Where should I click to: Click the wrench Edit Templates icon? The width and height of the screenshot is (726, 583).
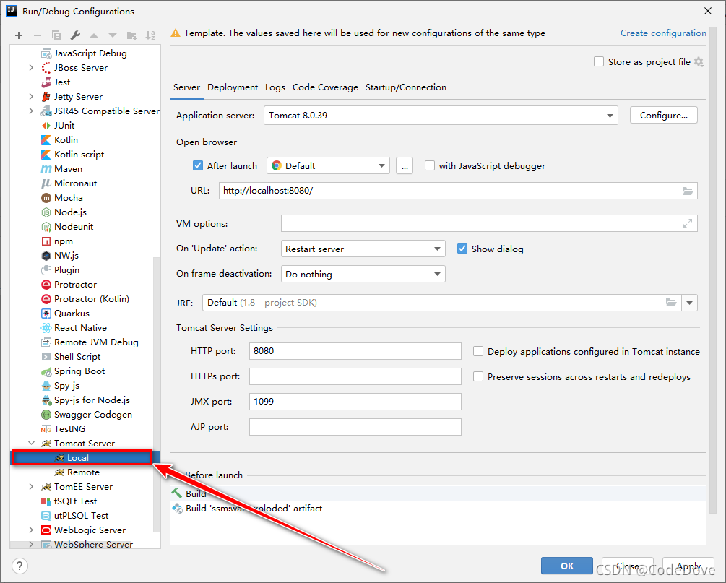tap(75, 35)
